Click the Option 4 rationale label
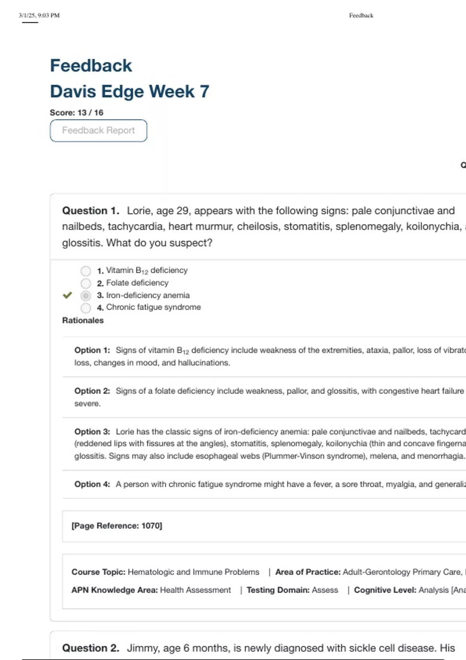This screenshot has width=466, height=660. pos(92,484)
